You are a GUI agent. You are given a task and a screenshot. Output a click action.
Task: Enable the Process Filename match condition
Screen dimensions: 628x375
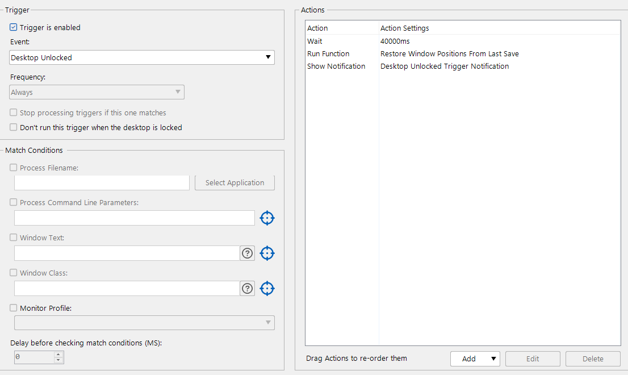pos(14,168)
